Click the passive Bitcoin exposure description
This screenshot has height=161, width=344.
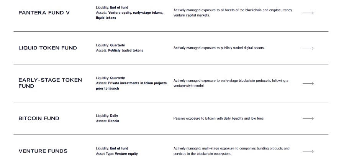pyautogui.click(x=219, y=118)
